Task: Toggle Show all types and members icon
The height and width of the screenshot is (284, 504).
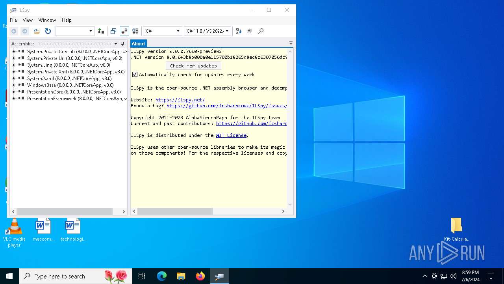Action: click(x=135, y=31)
